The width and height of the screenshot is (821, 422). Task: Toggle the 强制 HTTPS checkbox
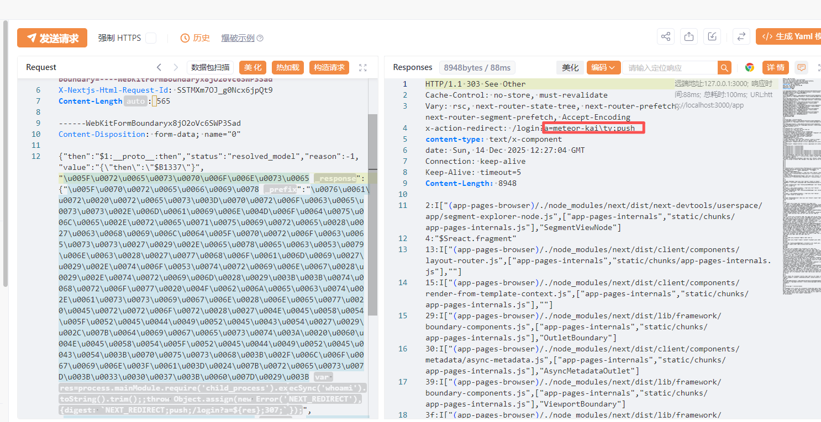(x=150, y=38)
